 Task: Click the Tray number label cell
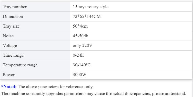35,7
